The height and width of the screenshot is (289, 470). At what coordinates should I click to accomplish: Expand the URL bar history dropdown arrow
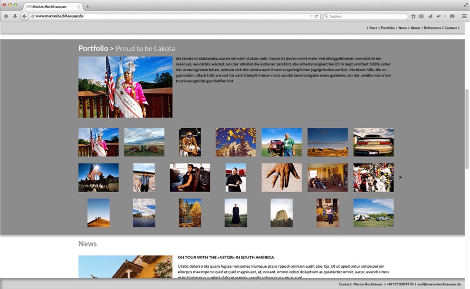pos(311,16)
